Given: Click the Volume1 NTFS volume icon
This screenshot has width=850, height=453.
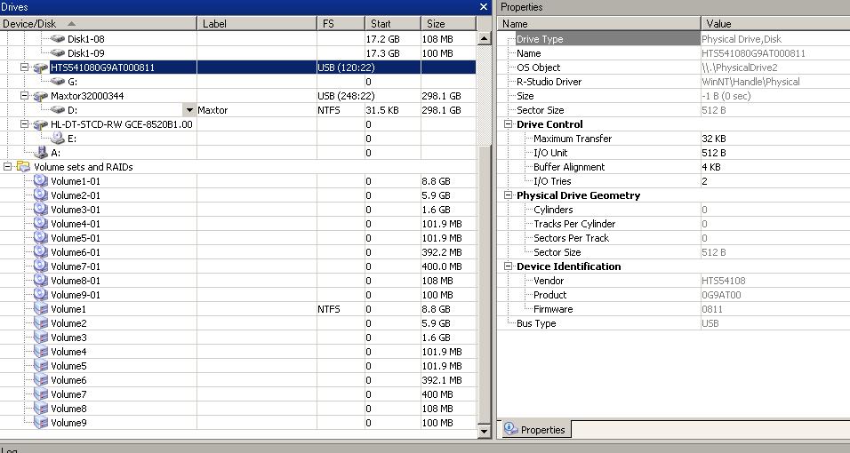Looking at the screenshot, I should tap(41, 309).
